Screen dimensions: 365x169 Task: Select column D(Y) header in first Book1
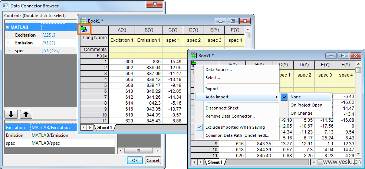tap(193, 30)
